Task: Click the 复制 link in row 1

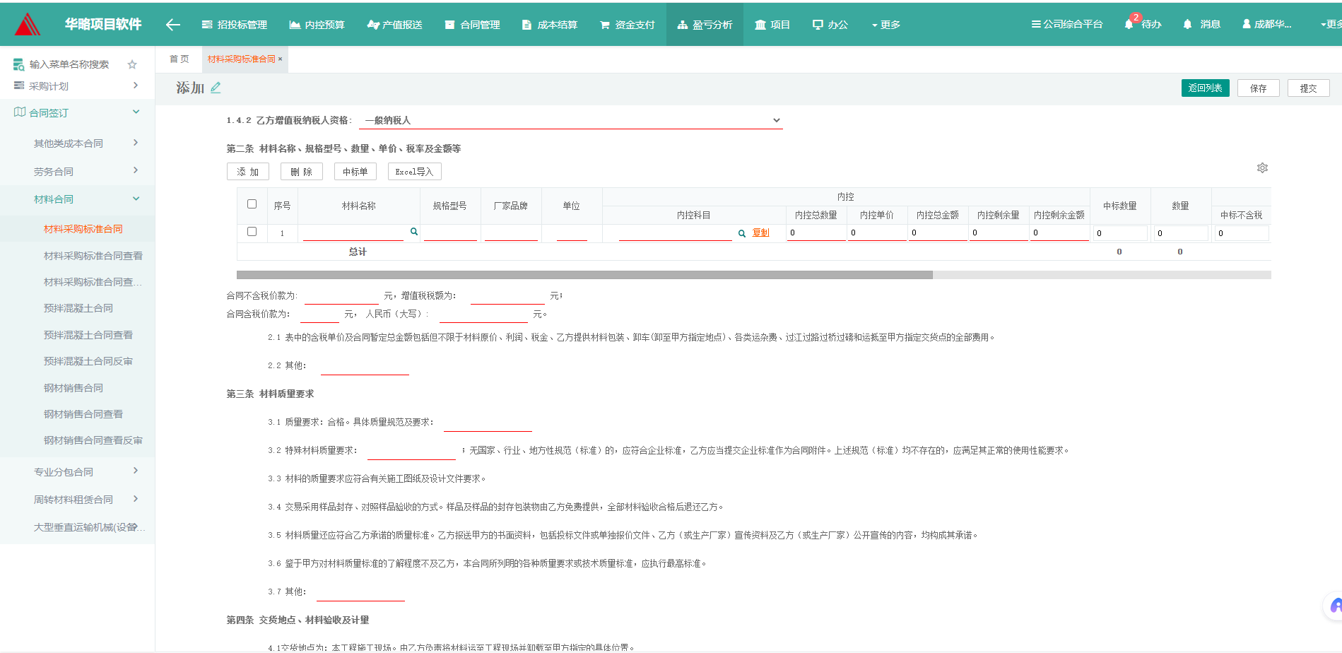Action: 760,233
